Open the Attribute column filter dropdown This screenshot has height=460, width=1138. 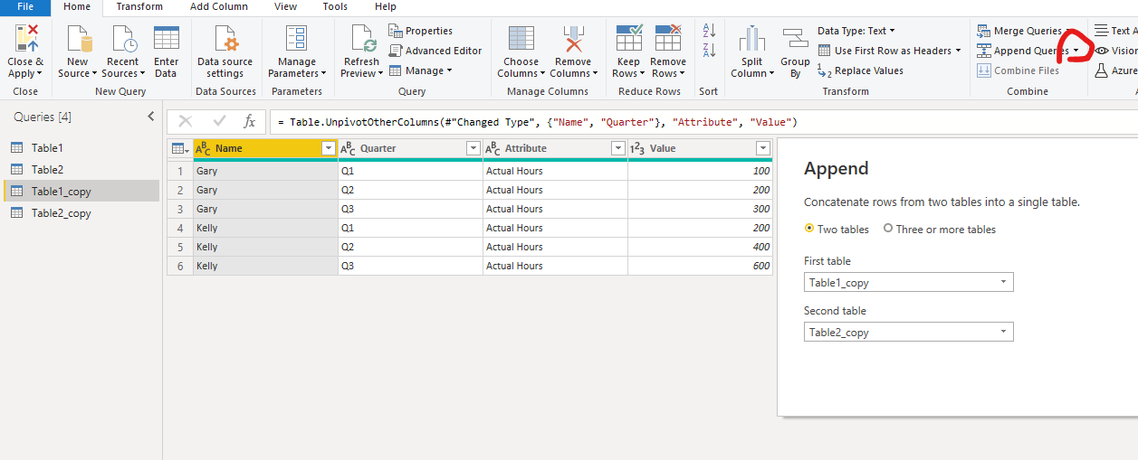(x=618, y=148)
